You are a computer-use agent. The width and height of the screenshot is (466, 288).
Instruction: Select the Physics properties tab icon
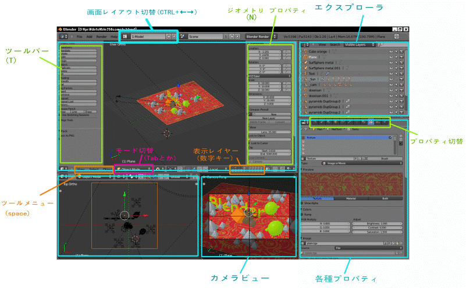[385, 122]
